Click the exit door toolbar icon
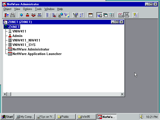This screenshot has width=160, height=120. point(6,15)
